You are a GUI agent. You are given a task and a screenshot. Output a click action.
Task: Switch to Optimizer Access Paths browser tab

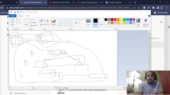61,2
